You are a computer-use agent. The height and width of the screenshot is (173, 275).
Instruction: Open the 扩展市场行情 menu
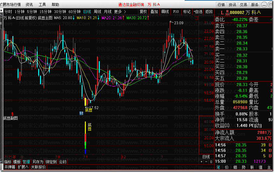click(x=10, y=5)
